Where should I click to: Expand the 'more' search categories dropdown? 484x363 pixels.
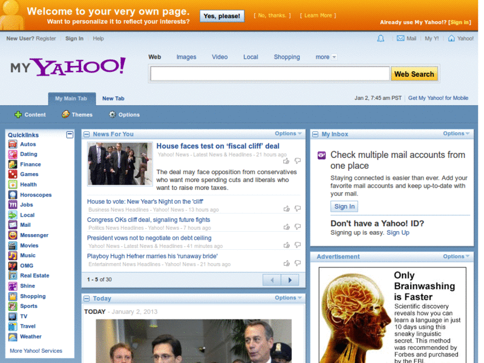pos(326,57)
